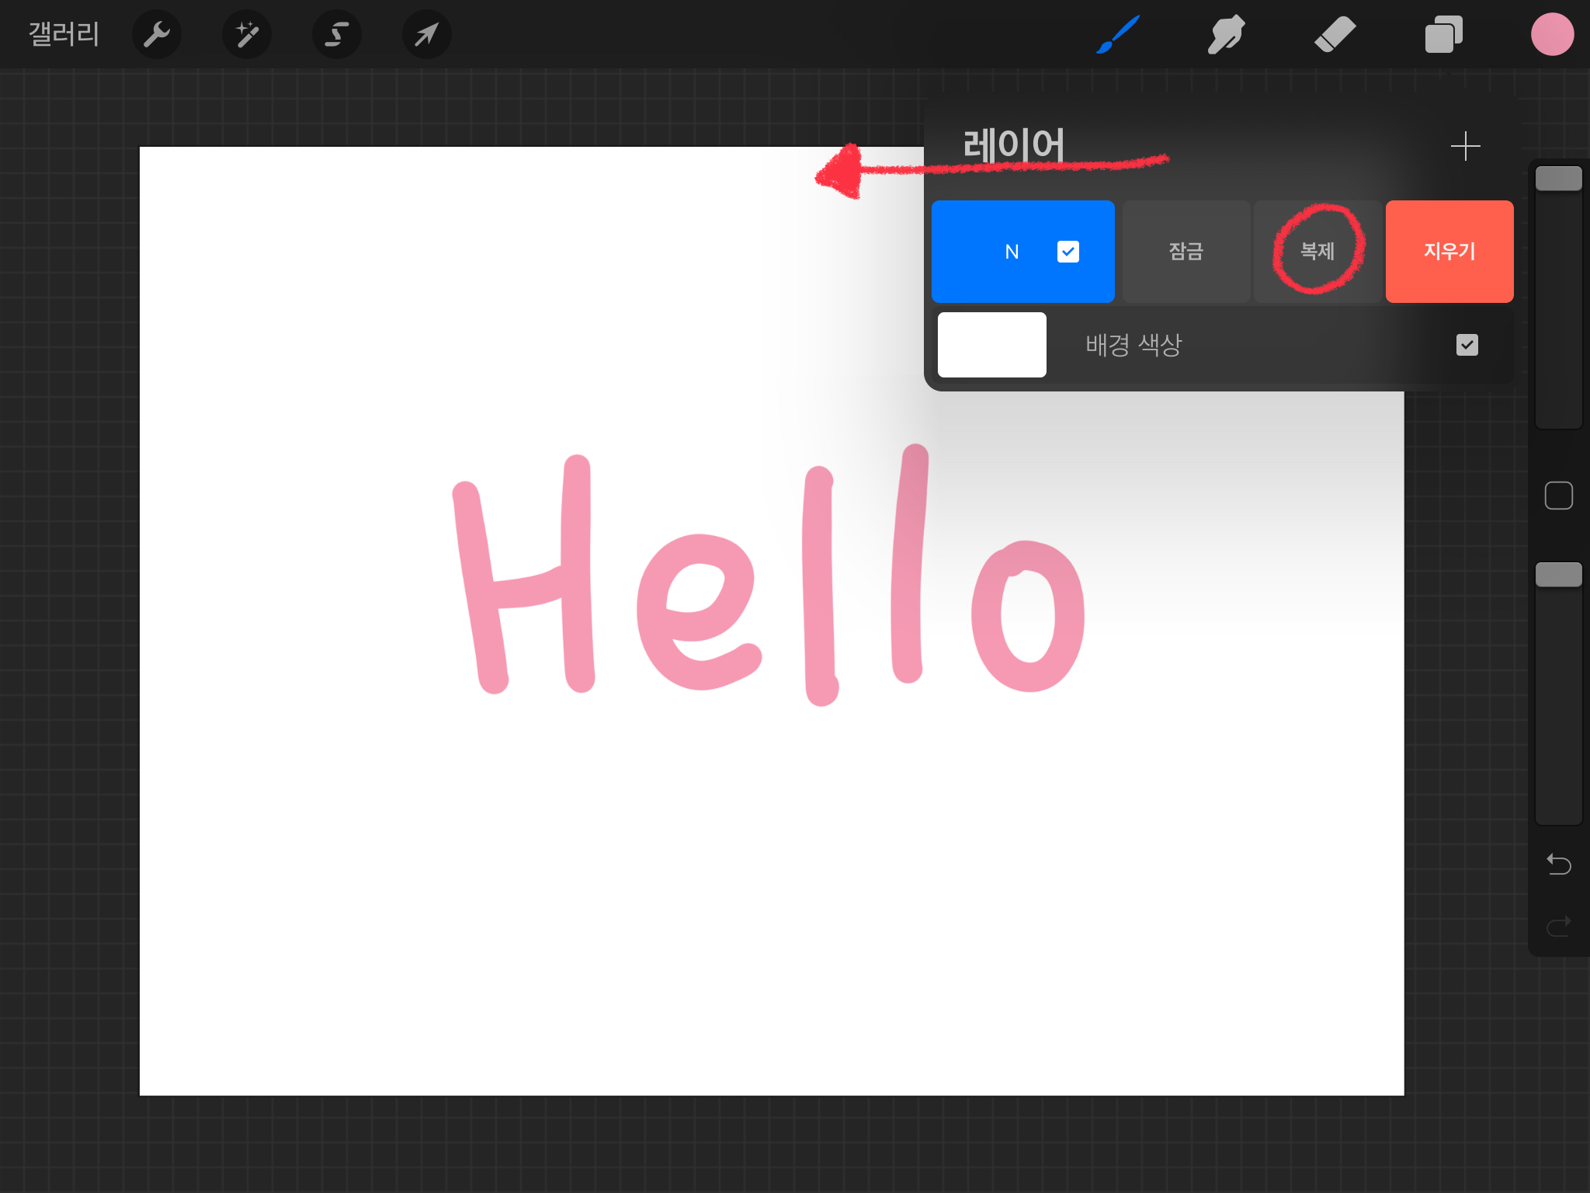Open the pink active color picker
This screenshot has height=1193, width=1590.
[1552, 34]
